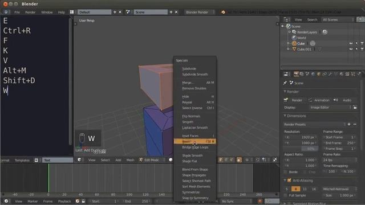Open the Modifiers wrench tab
Image resolution: width=365 pixels, height=205 pixels.
tap(330, 74)
